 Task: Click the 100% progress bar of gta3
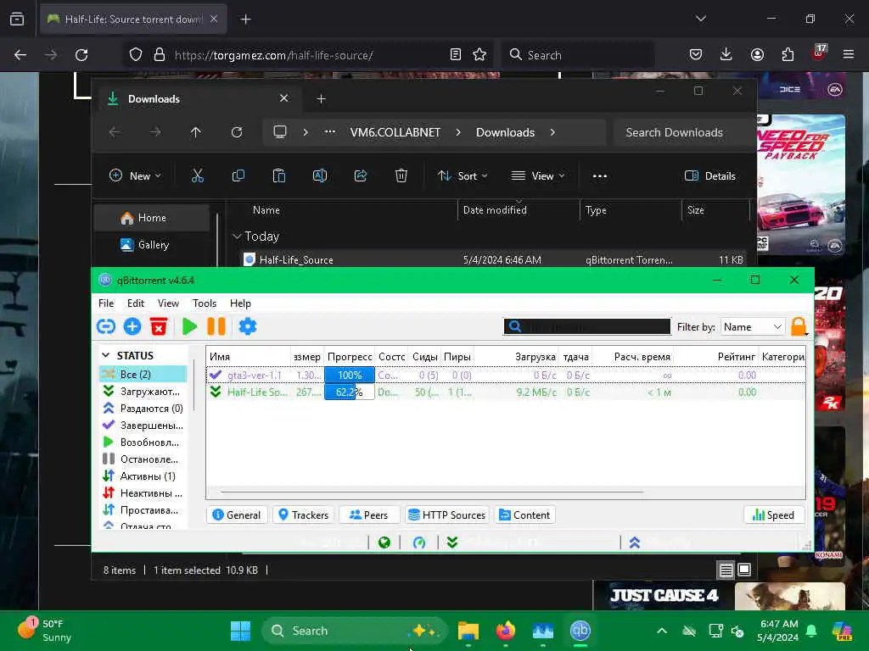pos(349,375)
